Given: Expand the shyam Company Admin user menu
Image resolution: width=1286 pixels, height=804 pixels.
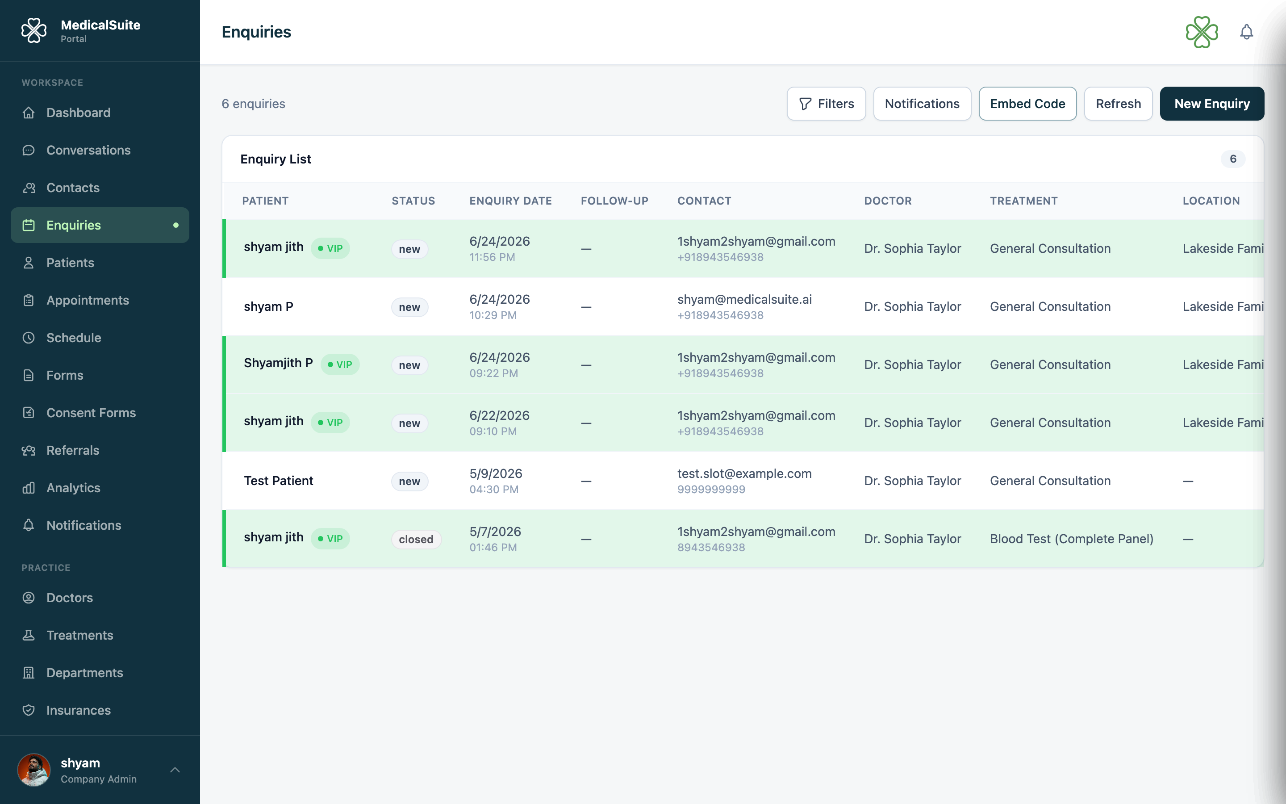Looking at the screenshot, I should tap(100, 770).
